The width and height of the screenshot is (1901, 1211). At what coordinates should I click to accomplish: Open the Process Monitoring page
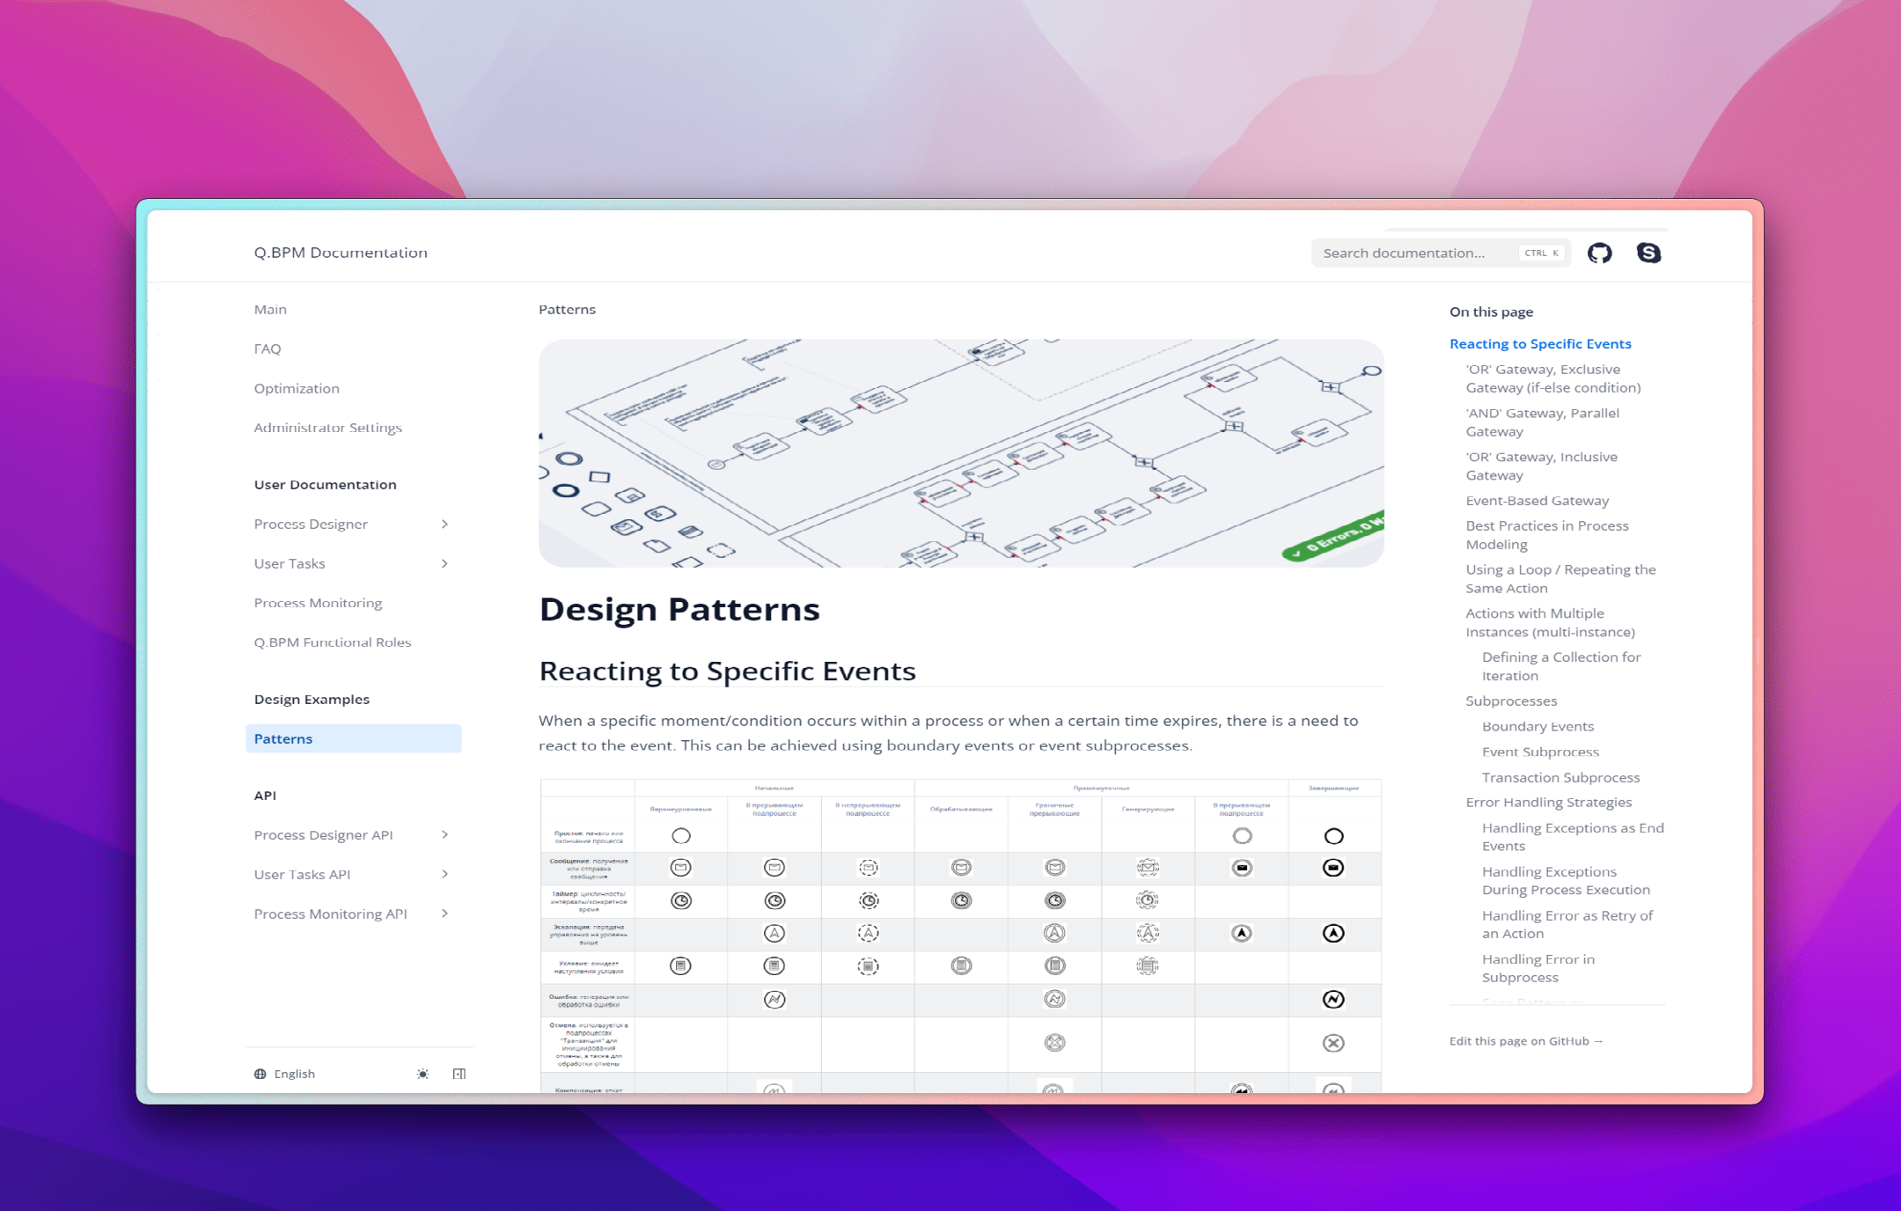318,603
